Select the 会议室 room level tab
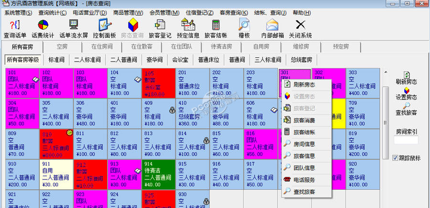 pos(180,60)
